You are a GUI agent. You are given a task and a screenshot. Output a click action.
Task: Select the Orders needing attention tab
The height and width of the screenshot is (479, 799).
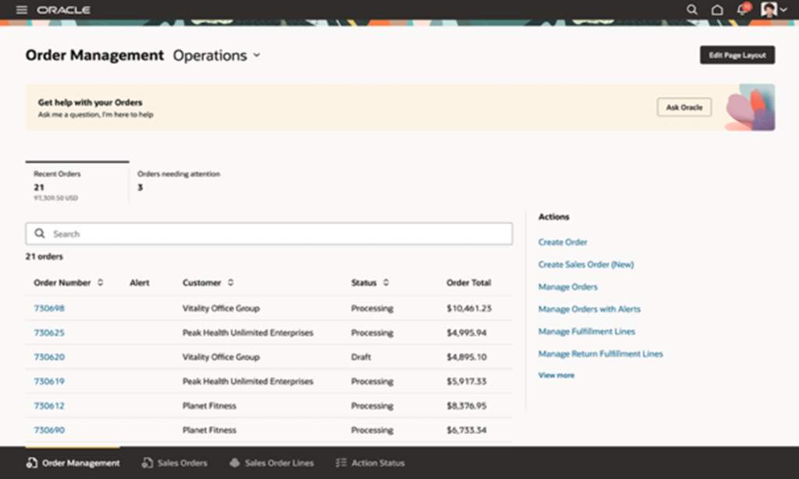[179, 181]
